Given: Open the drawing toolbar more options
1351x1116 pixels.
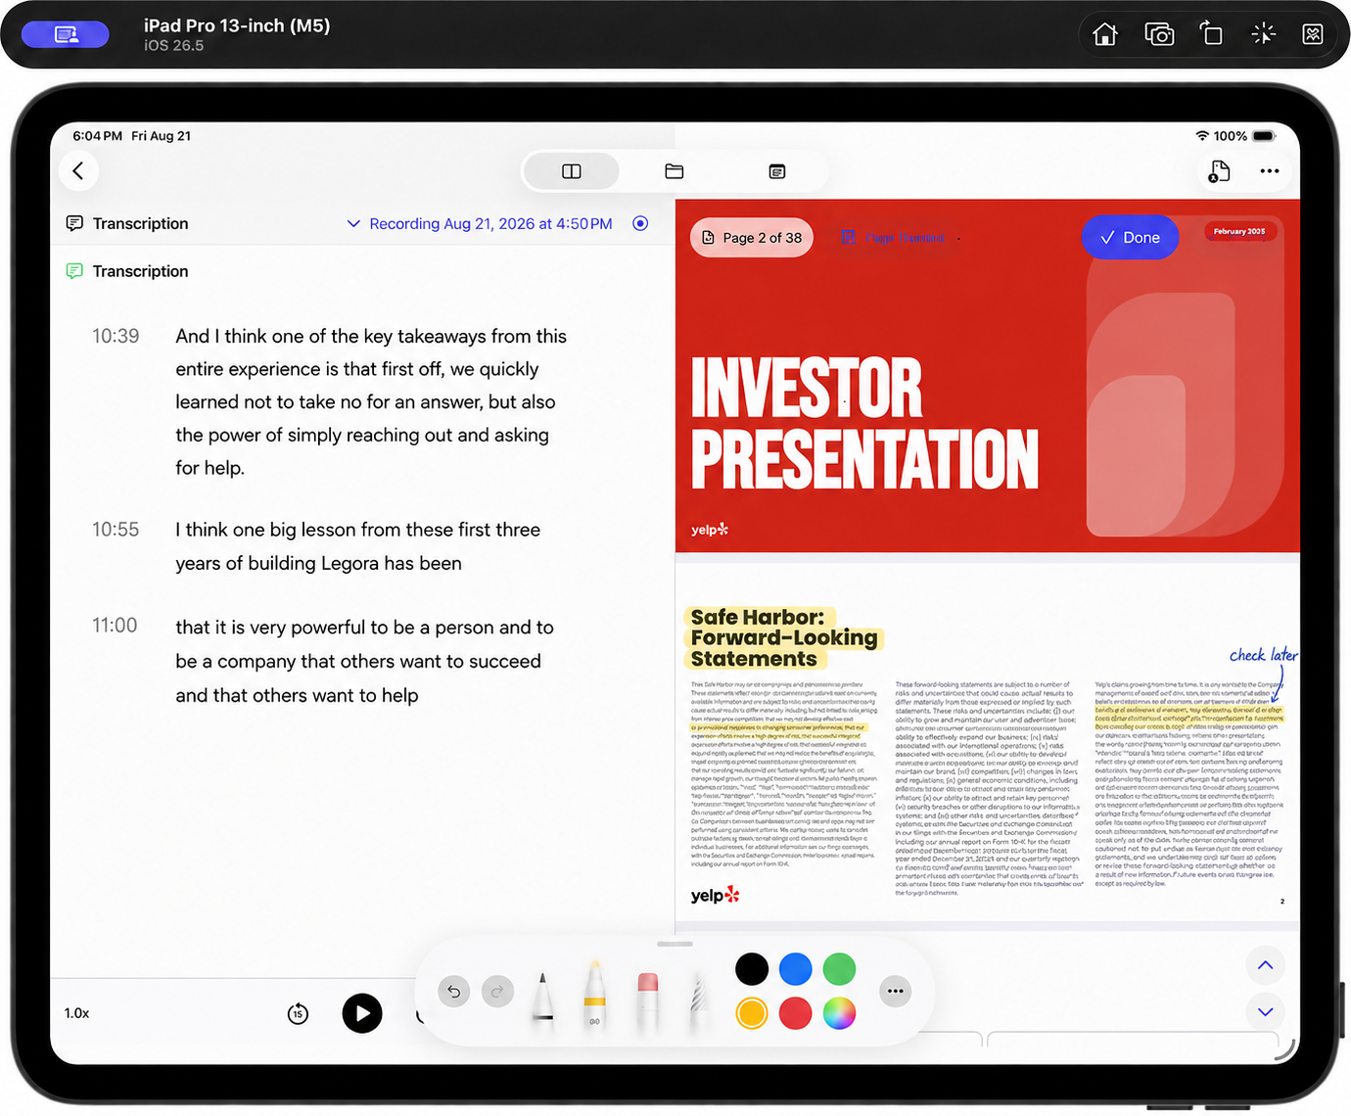Looking at the screenshot, I should tap(895, 992).
